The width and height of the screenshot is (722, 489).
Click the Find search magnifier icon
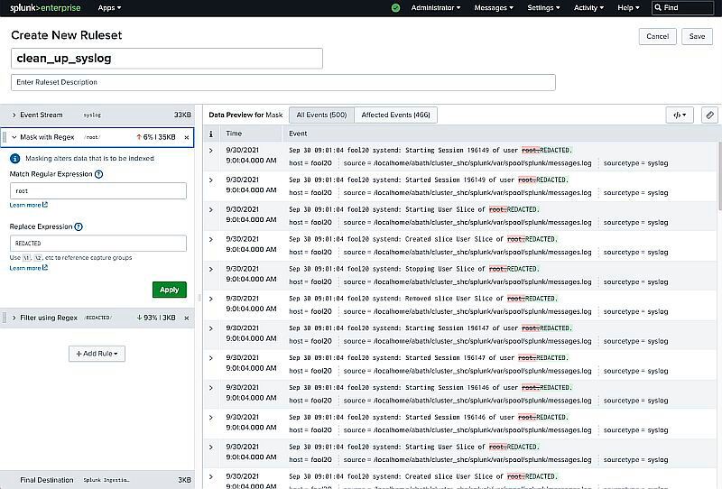[658, 8]
